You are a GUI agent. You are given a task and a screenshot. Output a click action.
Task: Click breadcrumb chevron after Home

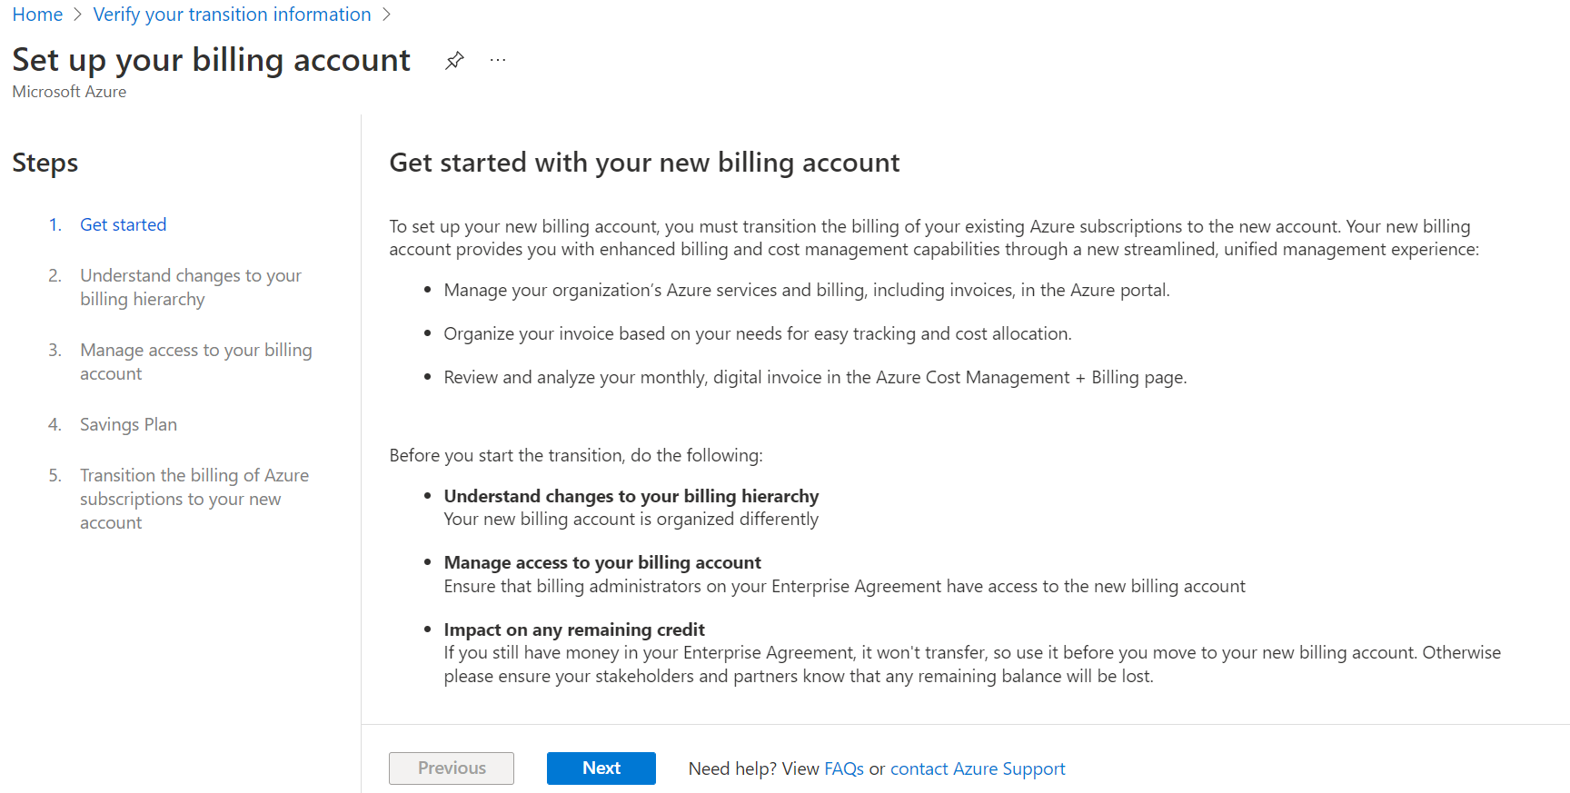click(x=78, y=15)
